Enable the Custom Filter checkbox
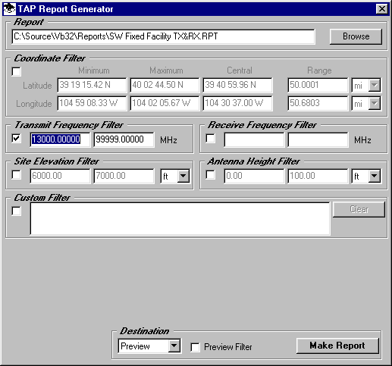This screenshot has width=392, height=366. click(17, 211)
